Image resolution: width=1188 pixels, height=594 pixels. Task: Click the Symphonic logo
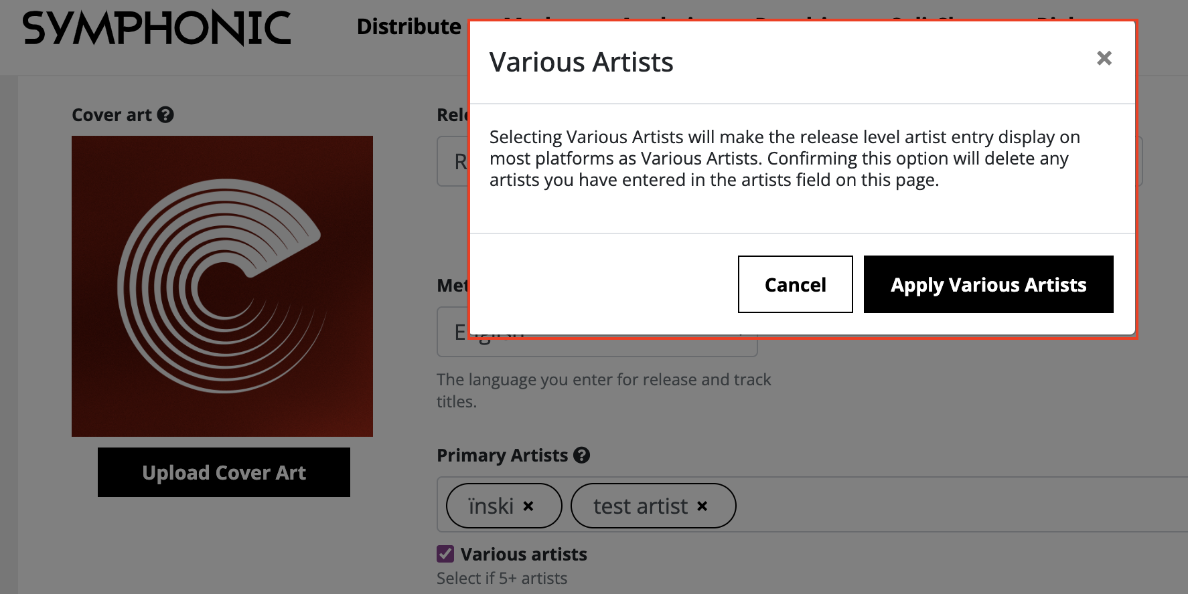[157, 28]
